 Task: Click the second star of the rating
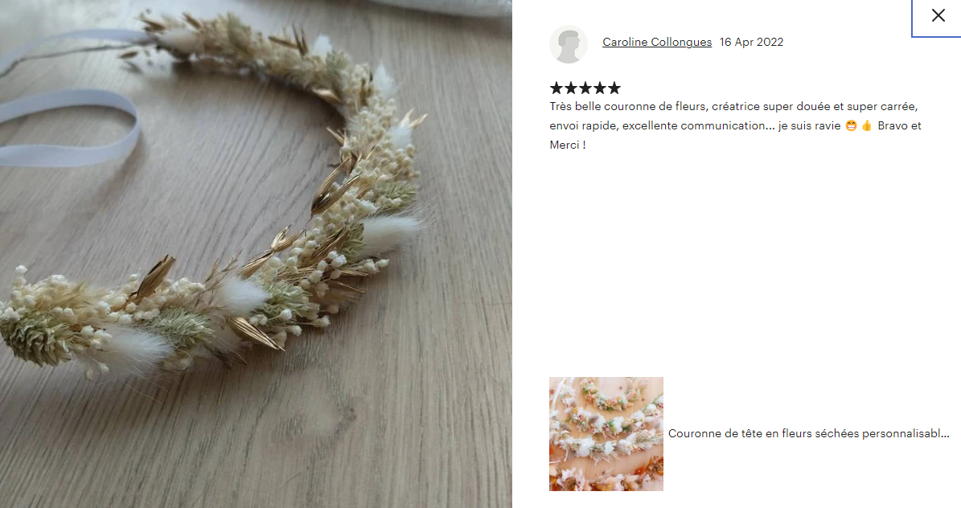[x=571, y=88]
